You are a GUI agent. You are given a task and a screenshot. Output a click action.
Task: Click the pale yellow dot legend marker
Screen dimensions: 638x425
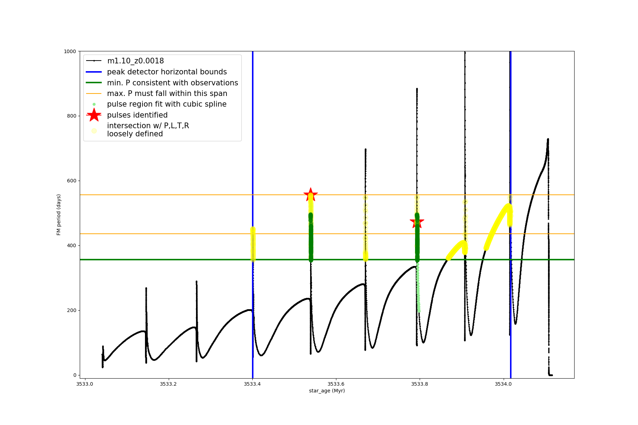(x=94, y=131)
